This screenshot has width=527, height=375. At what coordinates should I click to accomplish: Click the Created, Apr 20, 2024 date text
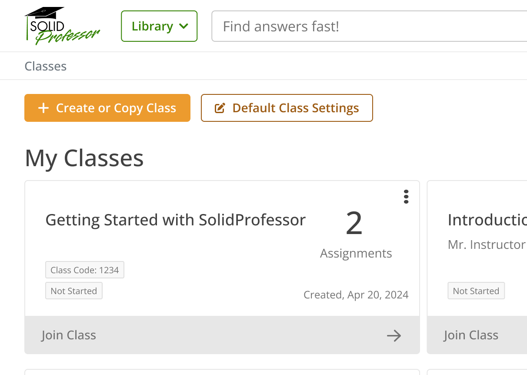(x=356, y=295)
